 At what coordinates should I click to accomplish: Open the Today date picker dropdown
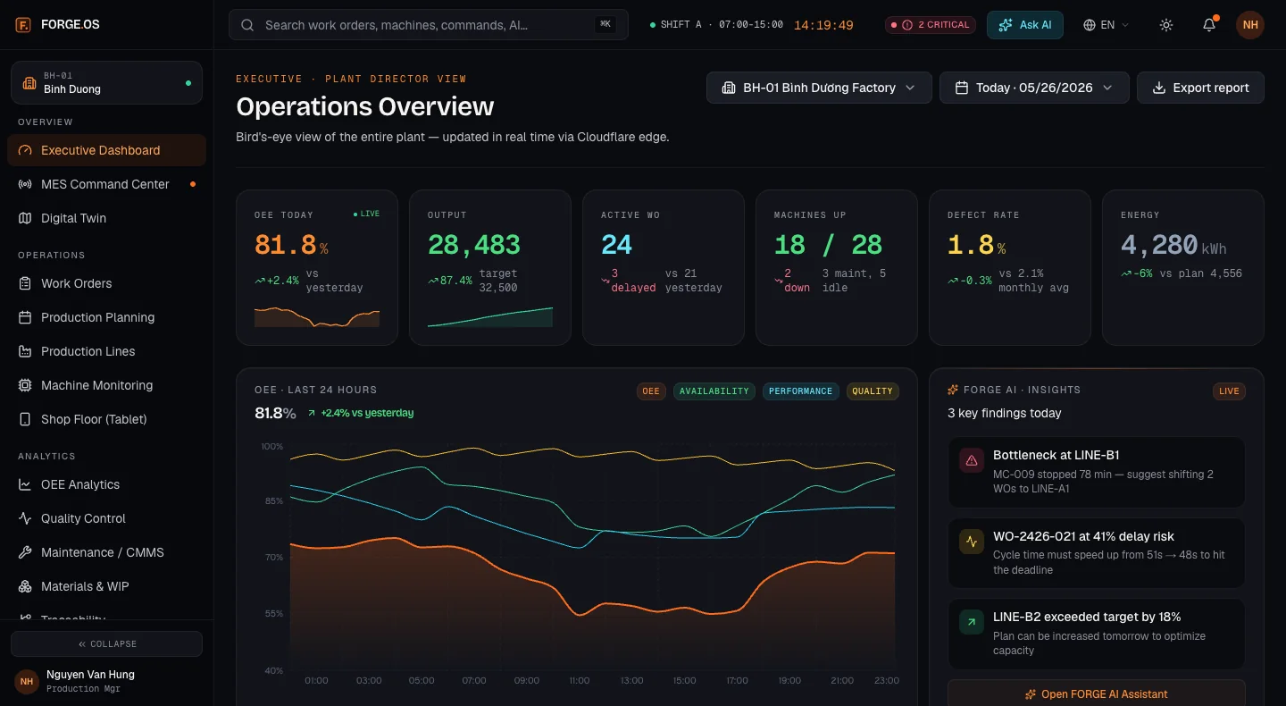point(1034,88)
